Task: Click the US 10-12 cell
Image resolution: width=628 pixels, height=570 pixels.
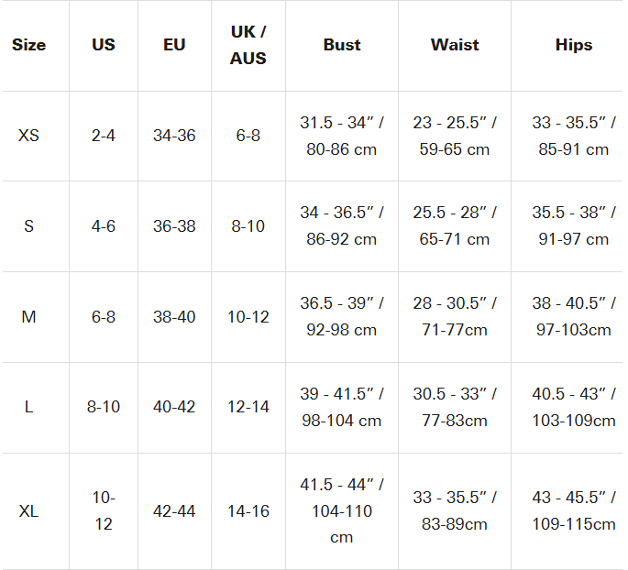Action: (x=104, y=511)
